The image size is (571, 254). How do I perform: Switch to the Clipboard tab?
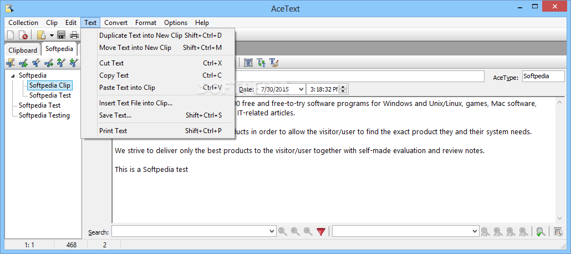point(23,50)
